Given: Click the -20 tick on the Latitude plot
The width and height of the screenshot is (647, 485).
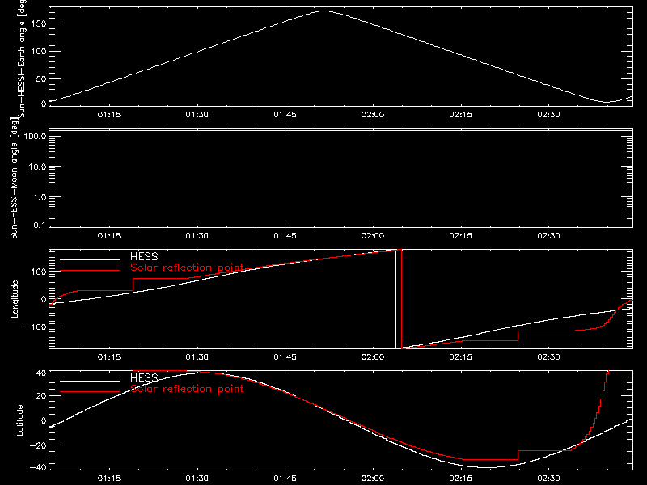Looking at the screenshot, I should (38, 445).
